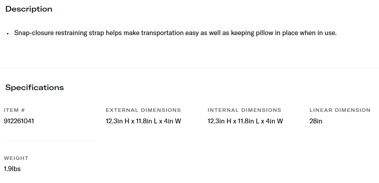
Task: Click the Snap-closure restraining strap description sentence
Action: [175, 33]
